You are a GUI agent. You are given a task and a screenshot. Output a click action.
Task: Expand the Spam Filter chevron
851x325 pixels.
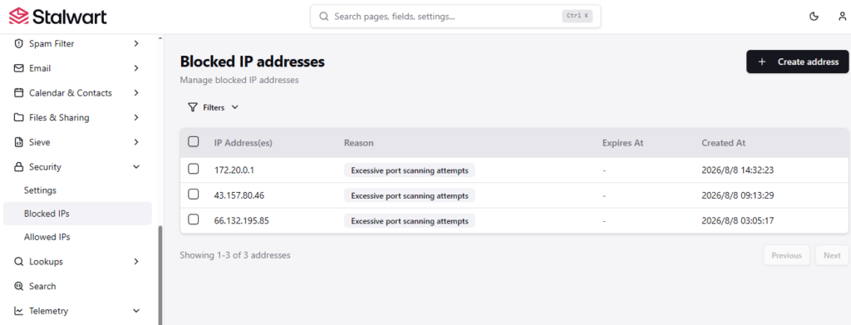(x=136, y=43)
